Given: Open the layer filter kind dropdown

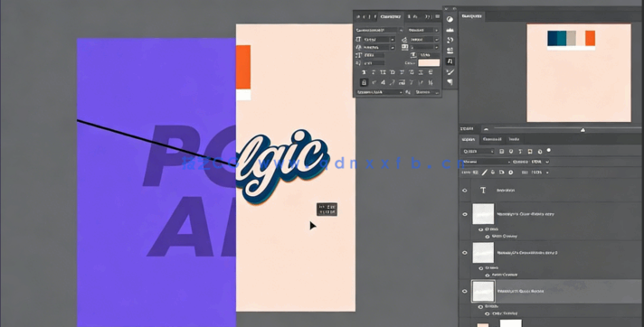Looking at the screenshot, I should pyautogui.click(x=478, y=152).
